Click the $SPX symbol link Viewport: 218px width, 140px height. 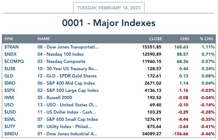tap(9, 90)
